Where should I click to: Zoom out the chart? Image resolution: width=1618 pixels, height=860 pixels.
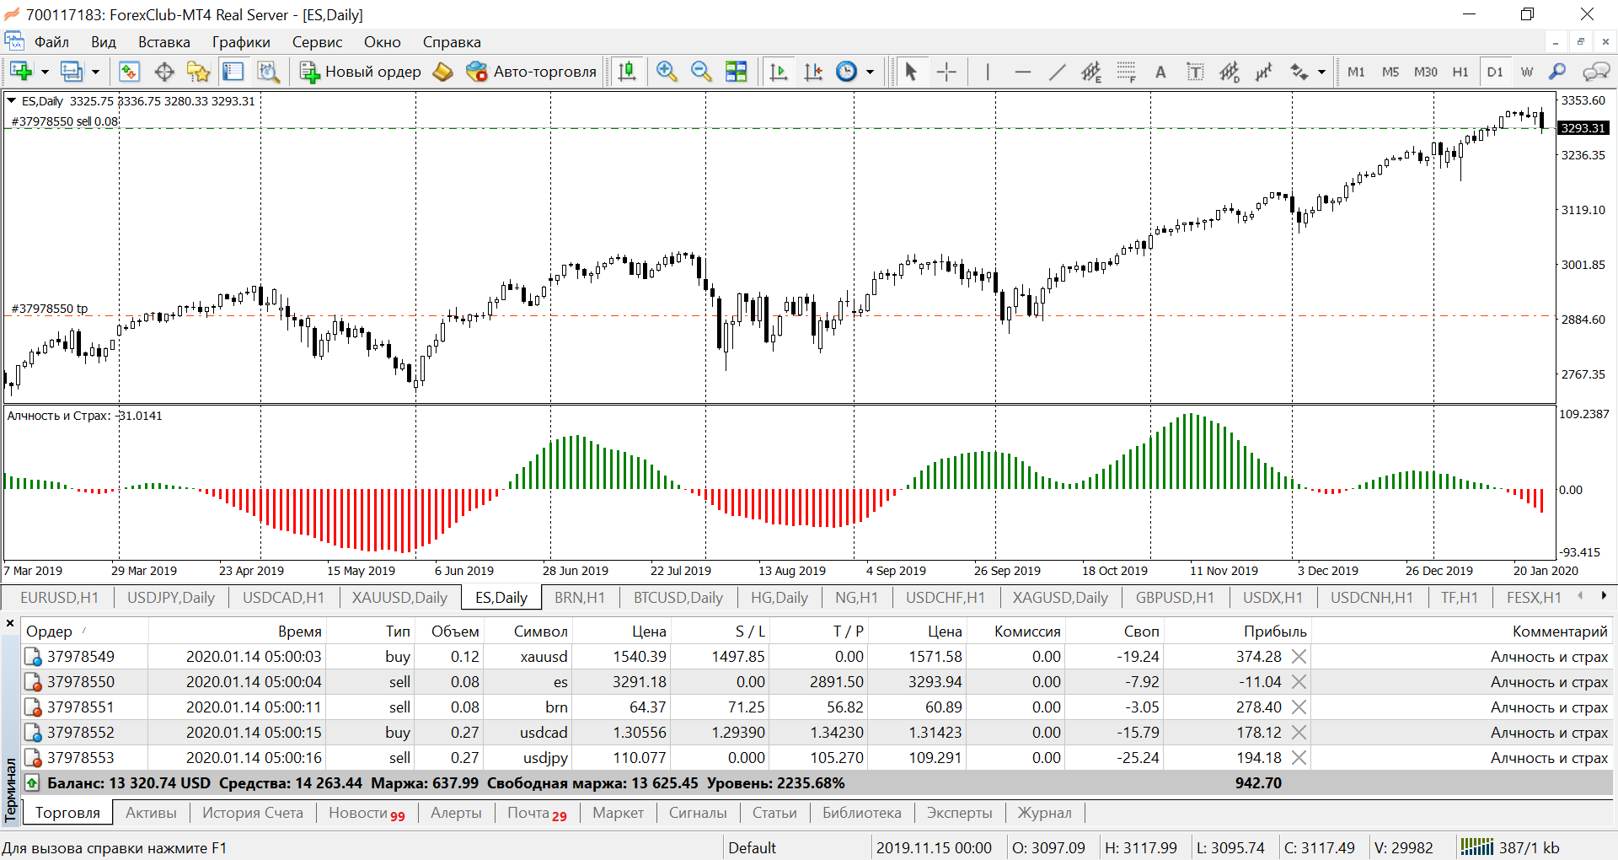[x=701, y=72]
